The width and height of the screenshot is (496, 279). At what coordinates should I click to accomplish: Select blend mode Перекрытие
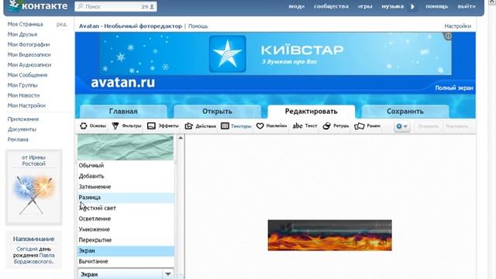[x=126, y=240]
